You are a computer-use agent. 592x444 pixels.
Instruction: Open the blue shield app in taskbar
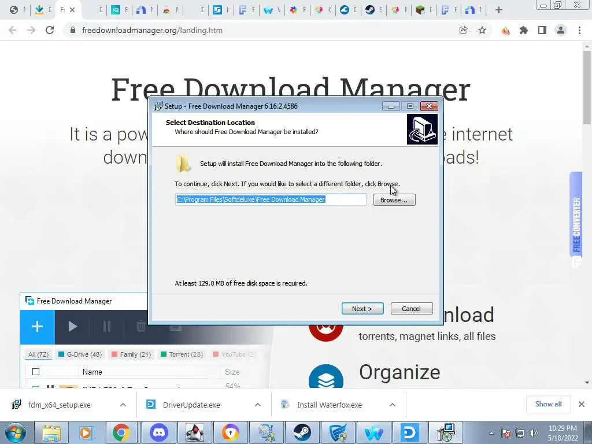pos(338,432)
